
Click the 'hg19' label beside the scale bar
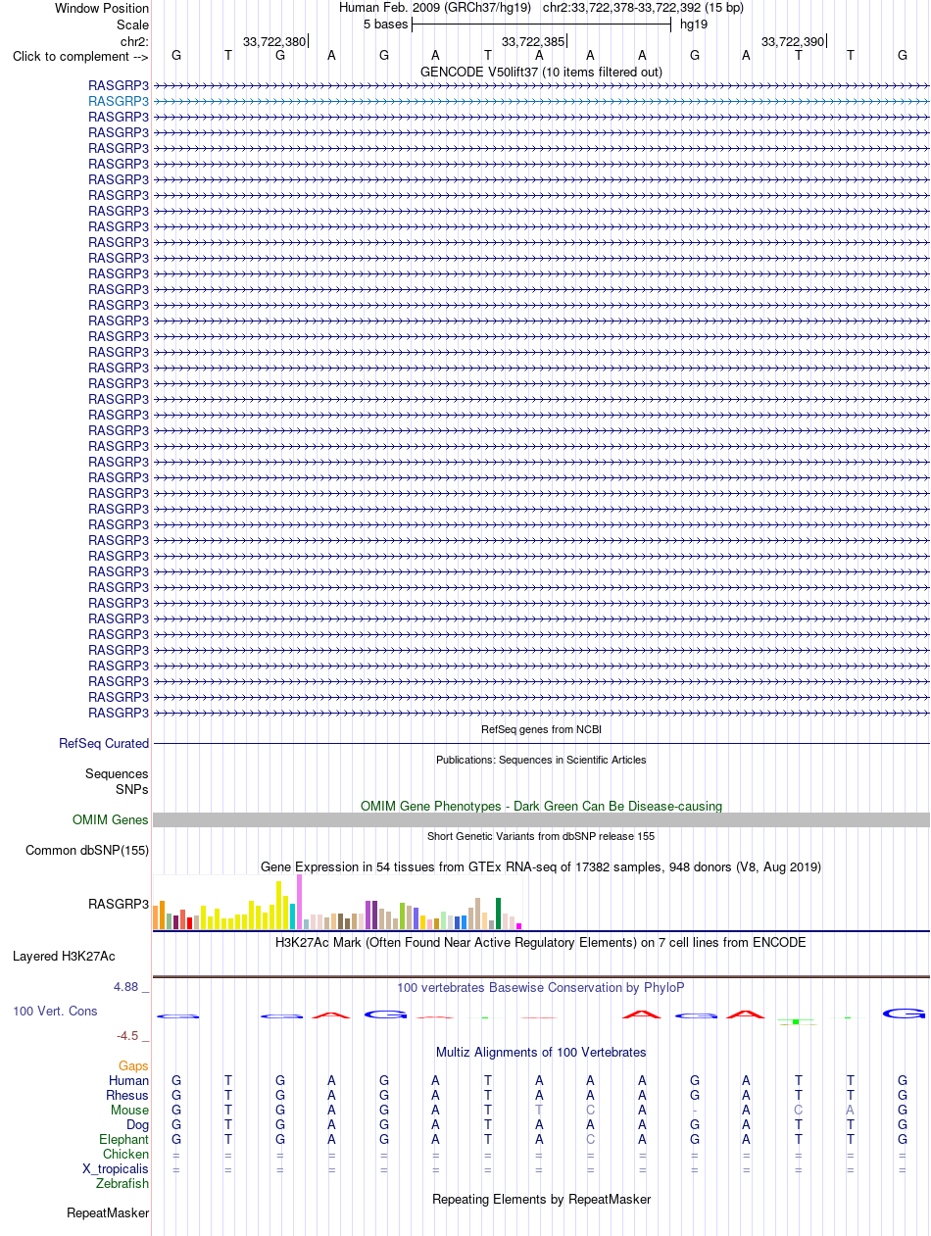coord(694,25)
